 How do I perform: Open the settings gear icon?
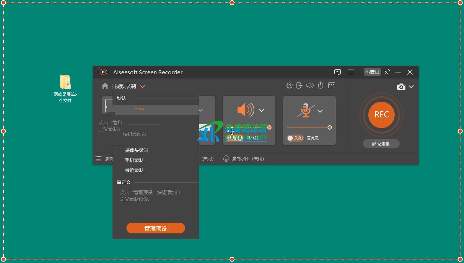point(290,85)
